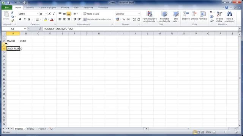243x136 pixels.
Task: Align text left
Action: [60, 19]
